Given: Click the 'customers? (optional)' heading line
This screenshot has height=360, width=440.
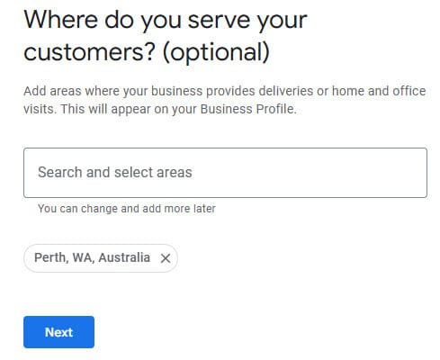Looking at the screenshot, I should [147, 52].
